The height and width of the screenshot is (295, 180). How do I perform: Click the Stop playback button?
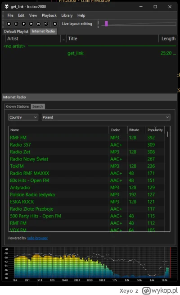coord(9,24)
